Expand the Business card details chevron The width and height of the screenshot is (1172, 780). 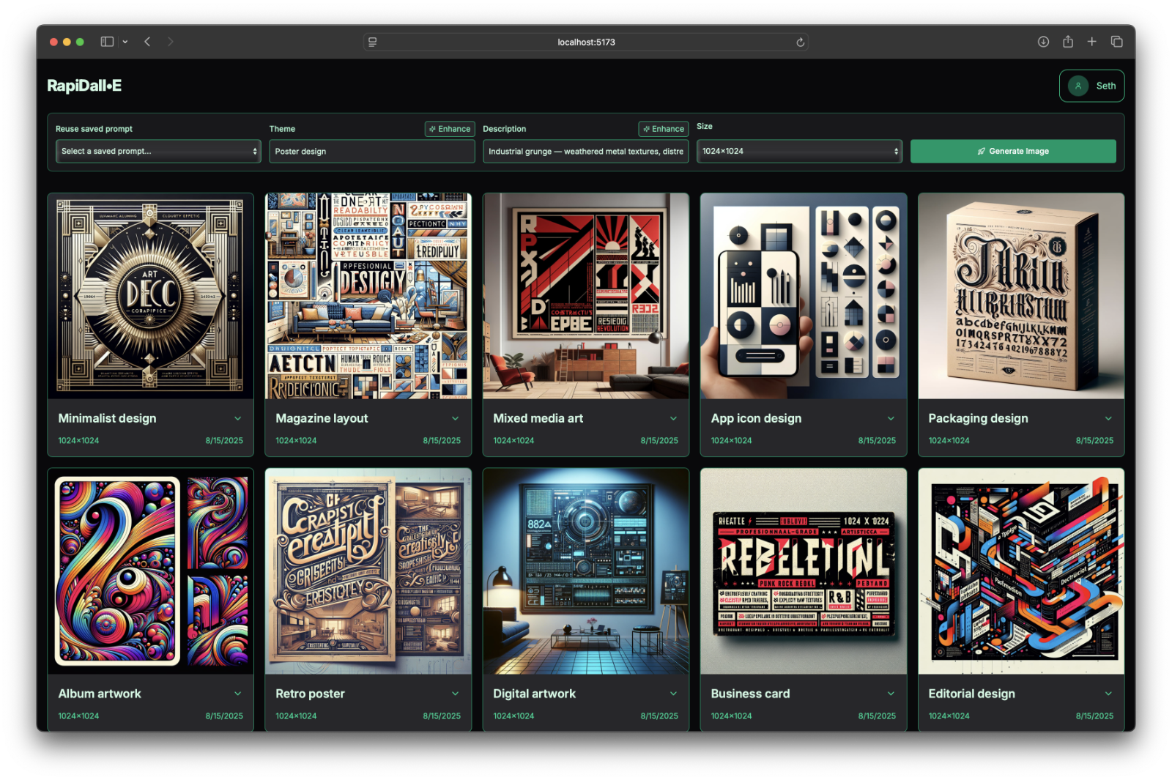[x=891, y=694]
